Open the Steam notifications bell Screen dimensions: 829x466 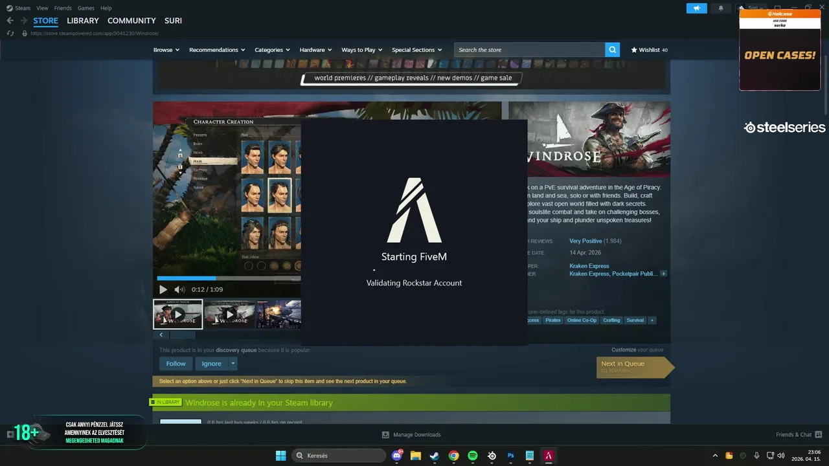click(x=721, y=8)
